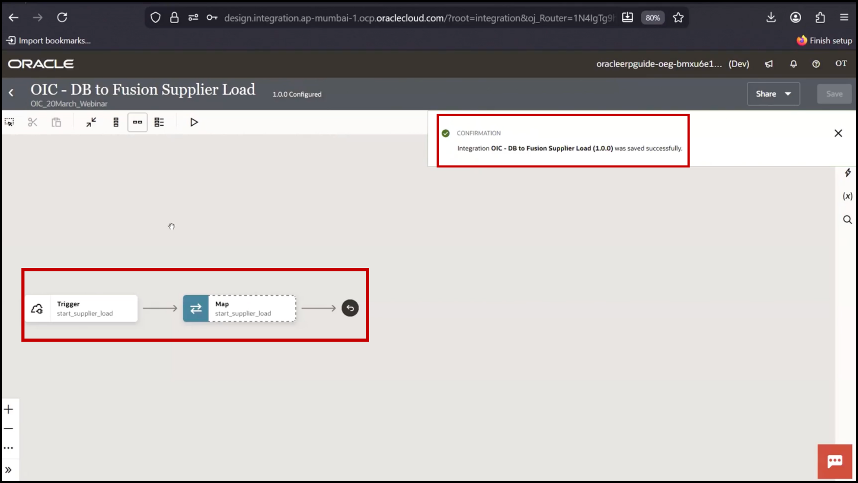Run the integration with play icon
The width and height of the screenshot is (858, 483).
point(194,122)
